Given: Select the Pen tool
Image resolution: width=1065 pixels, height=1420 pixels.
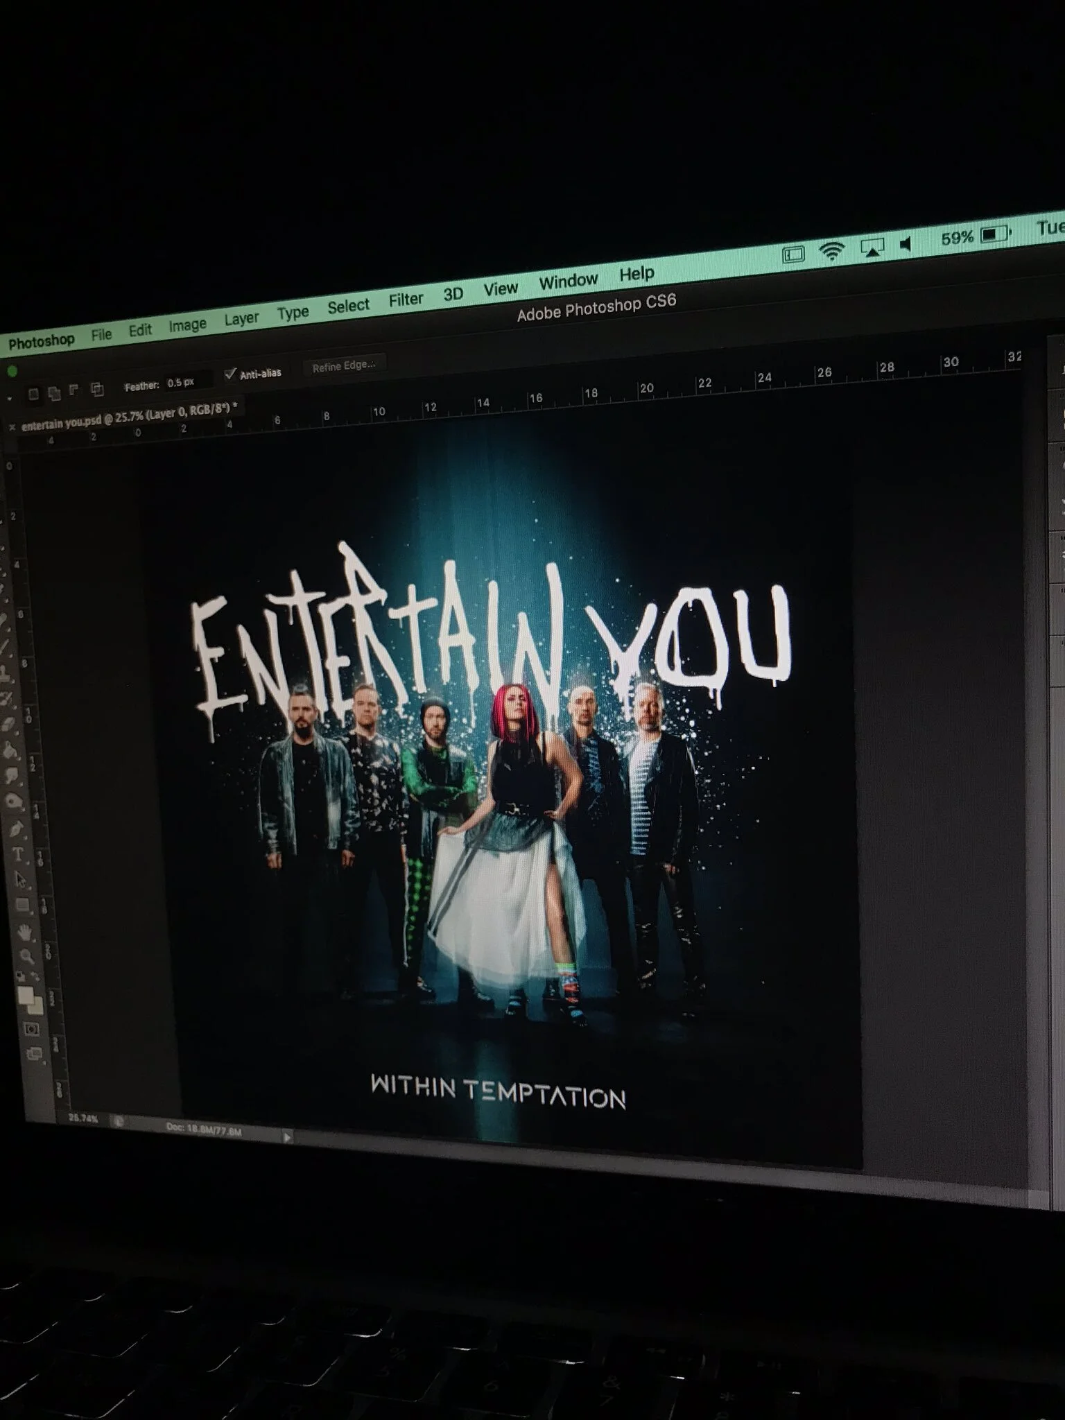Looking at the screenshot, I should click(x=17, y=828).
